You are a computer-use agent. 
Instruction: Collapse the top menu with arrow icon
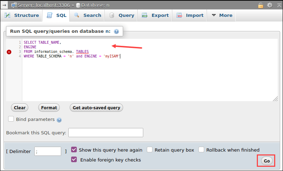coord(279,5)
